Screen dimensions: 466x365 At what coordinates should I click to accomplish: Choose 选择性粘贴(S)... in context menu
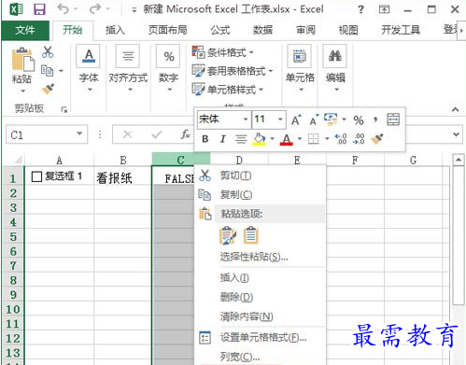pos(261,257)
